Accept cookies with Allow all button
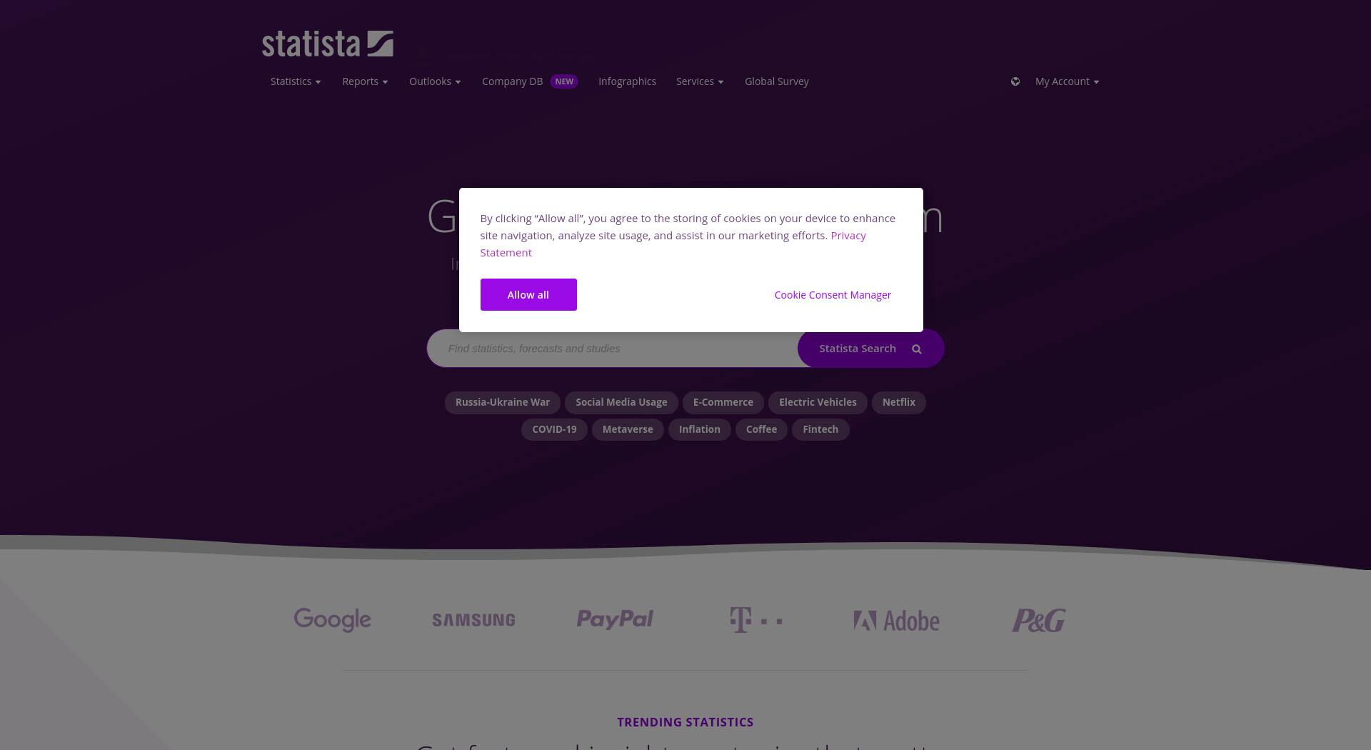The image size is (1371, 750). click(528, 294)
